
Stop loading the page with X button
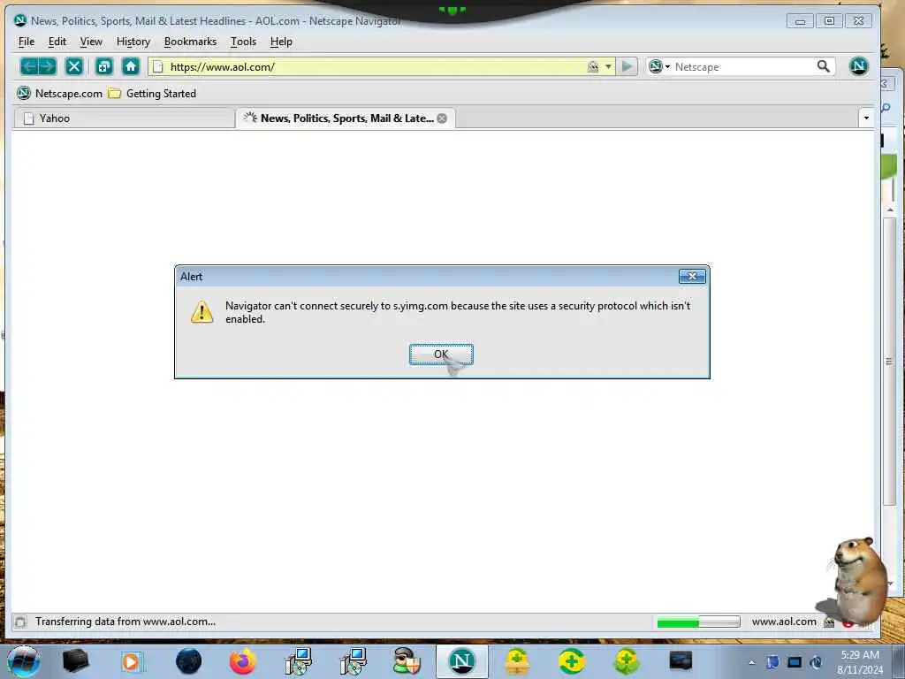[x=74, y=66]
